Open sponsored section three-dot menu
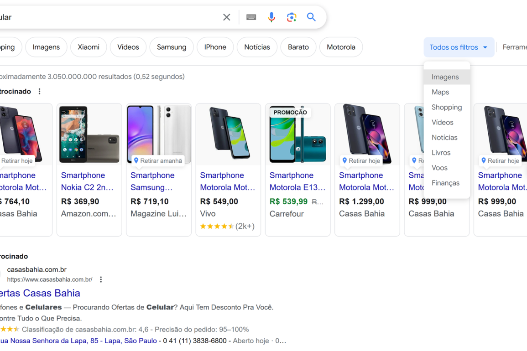527x351 pixels. (40, 91)
